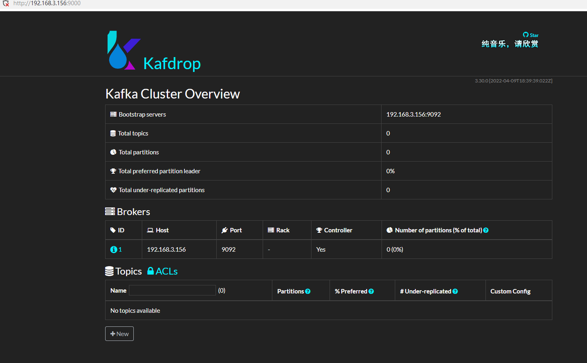Viewport: 587px width, 363px height.
Task: Click the broker info icon beside ID 1
Action: pos(114,250)
